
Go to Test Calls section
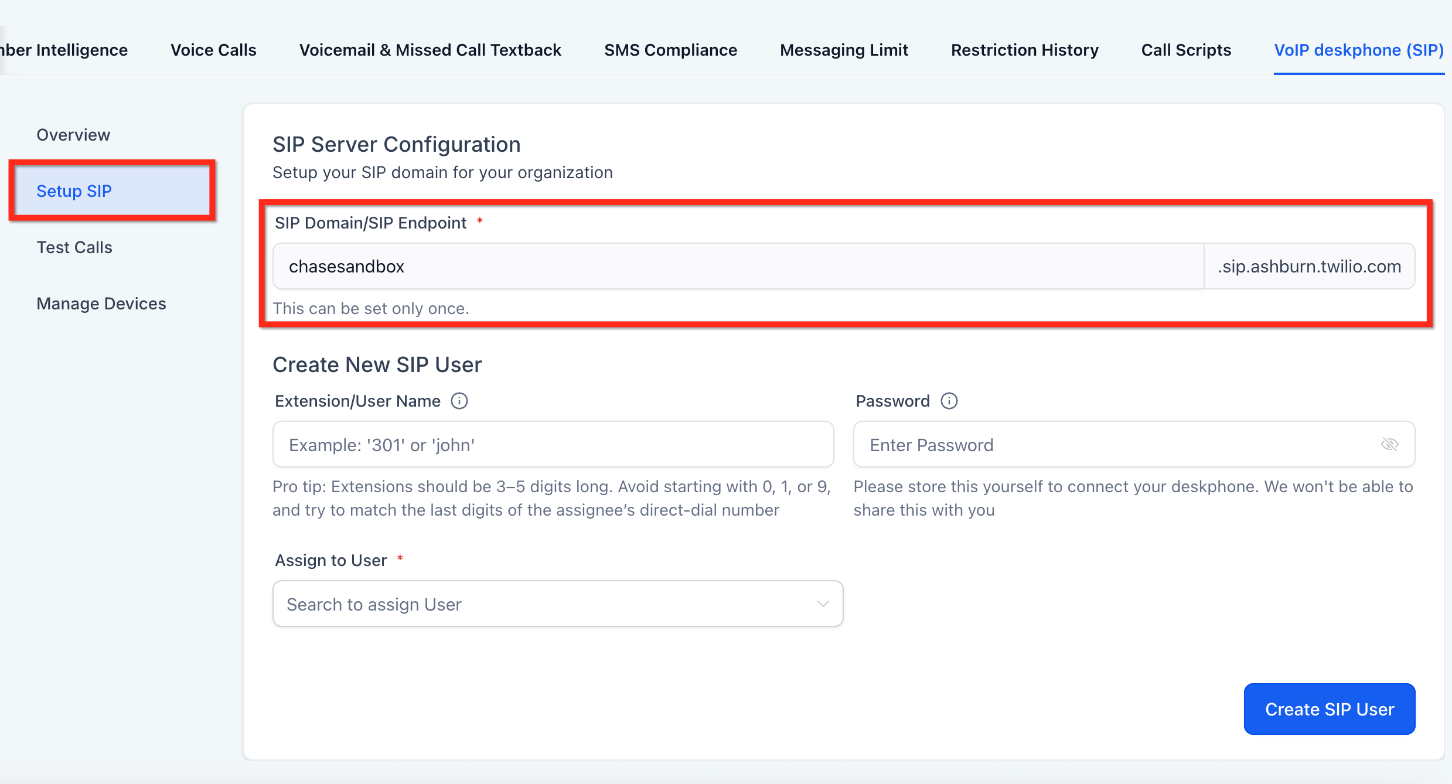tap(74, 247)
